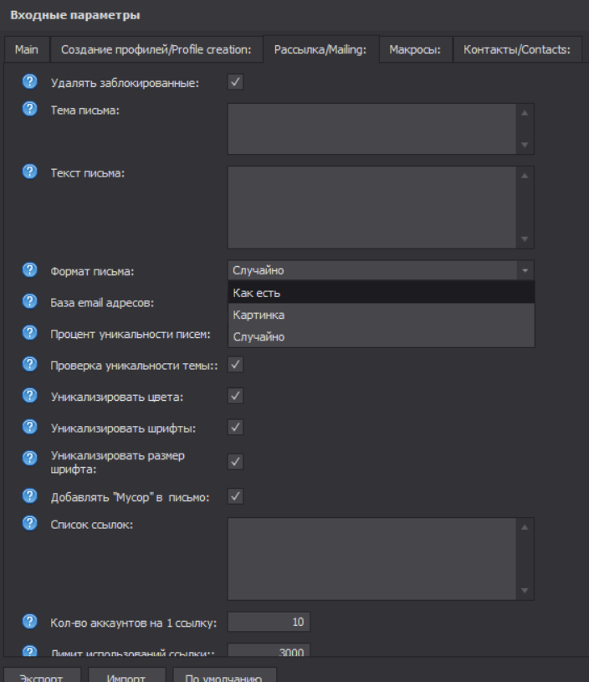
Task: Click help icon next to Список ссылок
Action: tap(30, 523)
